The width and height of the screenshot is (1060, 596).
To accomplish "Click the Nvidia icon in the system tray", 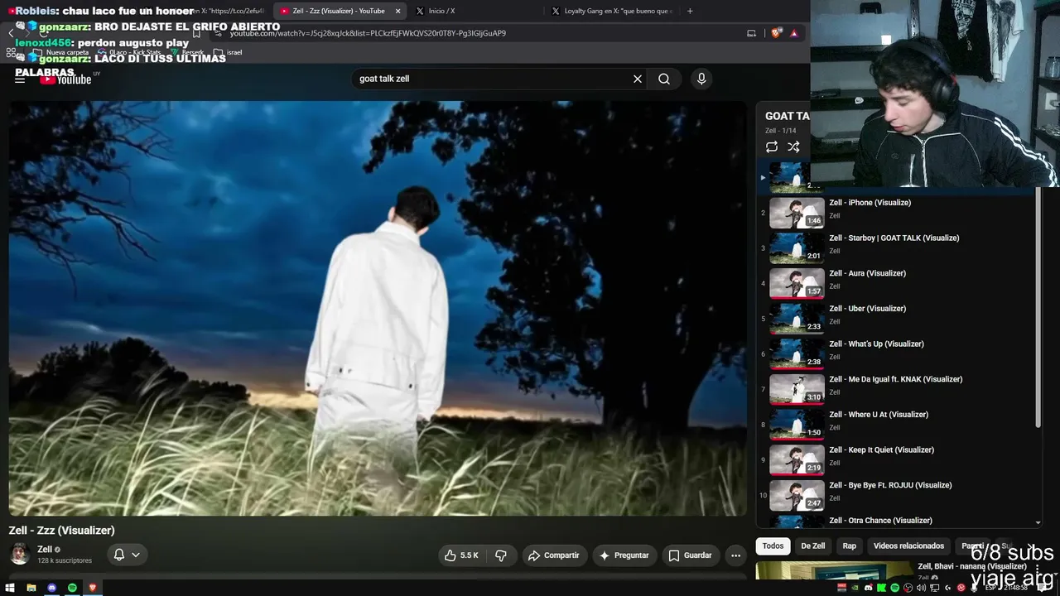I will coord(855,588).
